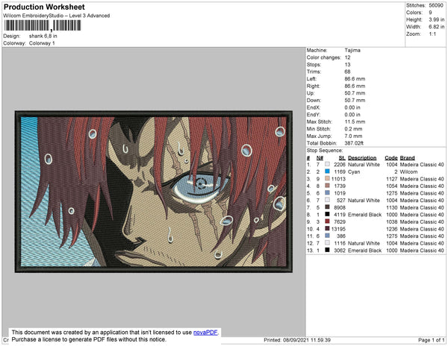This screenshot has height=346, width=448.
Task: Pick the red swatch in row 9
Action: point(327,221)
